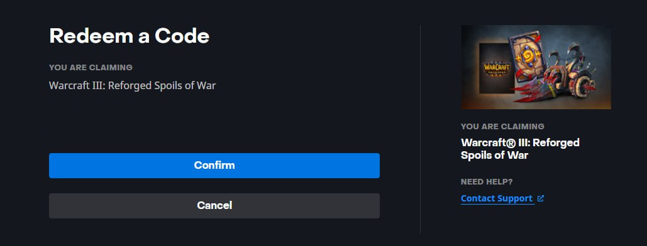Open the Contact Support link

(x=496, y=198)
